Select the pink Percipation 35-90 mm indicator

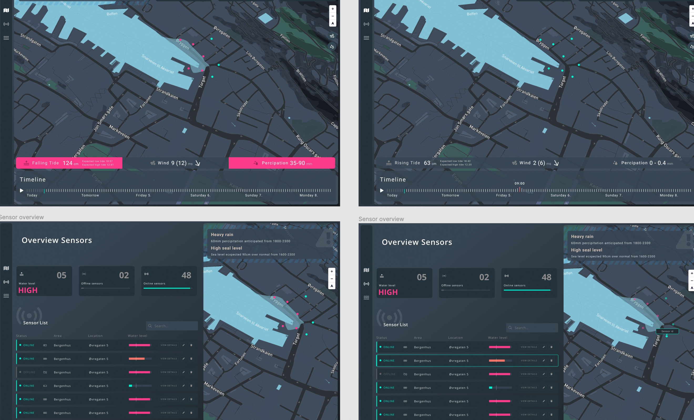point(282,163)
